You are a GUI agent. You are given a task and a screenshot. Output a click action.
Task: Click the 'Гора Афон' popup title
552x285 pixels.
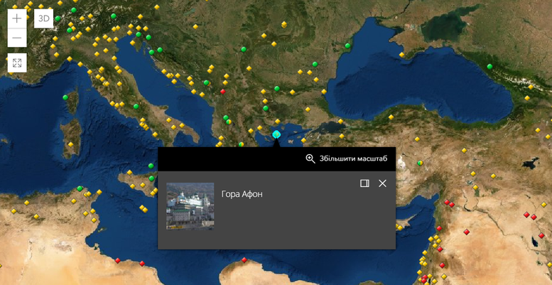[x=242, y=194]
